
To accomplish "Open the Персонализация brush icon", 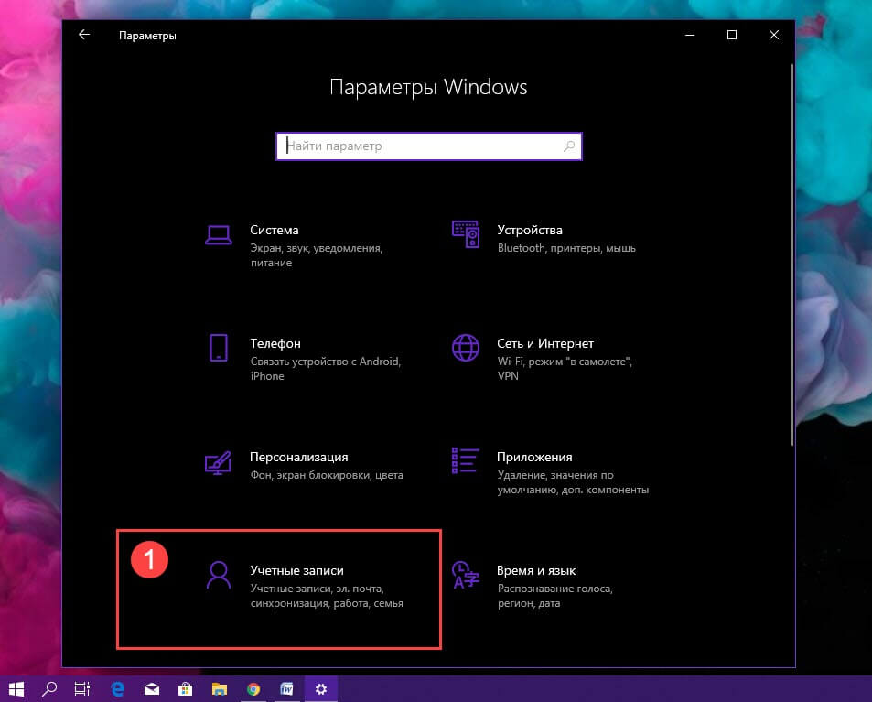I will click(x=218, y=462).
